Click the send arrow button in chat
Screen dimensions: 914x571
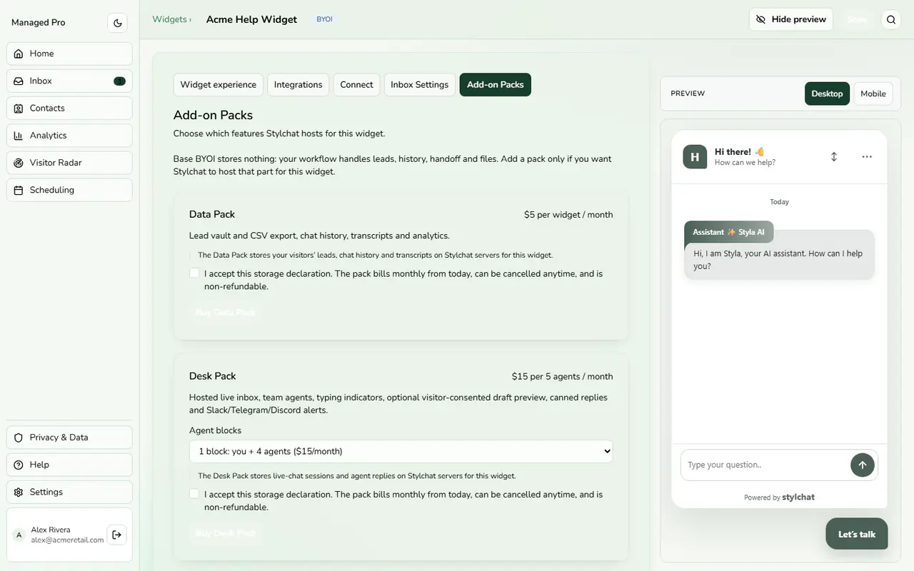[x=863, y=465]
